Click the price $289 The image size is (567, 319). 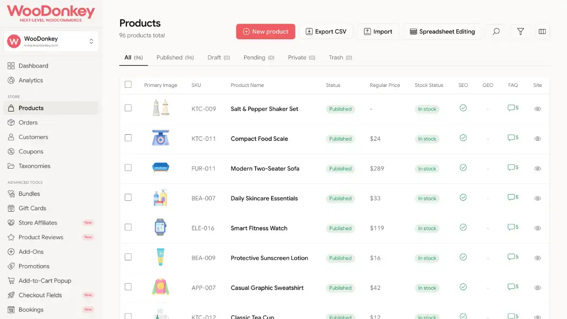click(377, 169)
